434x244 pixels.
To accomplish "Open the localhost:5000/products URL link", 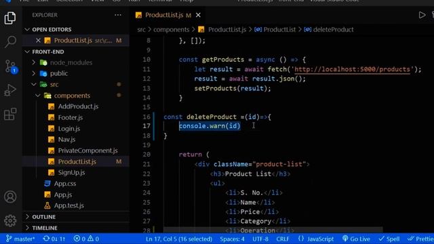I will pyautogui.click(x=352, y=69).
